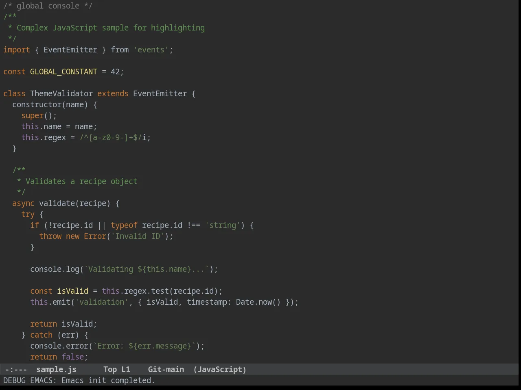Click the (JavaScript) major mode indicator
Viewport: 521px width, 390px height.
pos(220,369)
